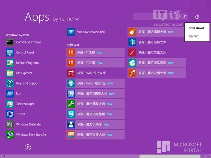Open 魔方IE管理大师 icon
The width and height of the screenshot is (211, 158).
pos(71,94)
